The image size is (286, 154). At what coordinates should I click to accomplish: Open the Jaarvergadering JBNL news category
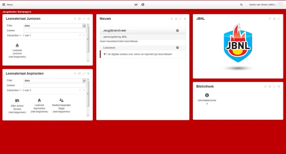(x=143, y=37)
